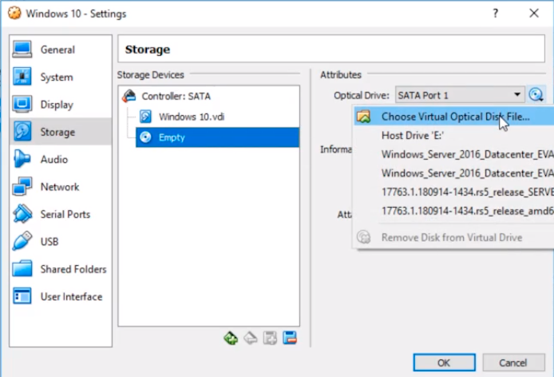This screenshot has height=377, width=554.
Task: Click the Cancel button
Action: coord(510,361)
